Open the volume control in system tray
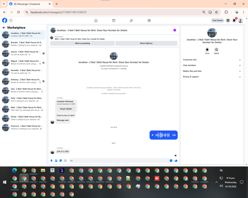Screen dimensions: 248x198 221,186
